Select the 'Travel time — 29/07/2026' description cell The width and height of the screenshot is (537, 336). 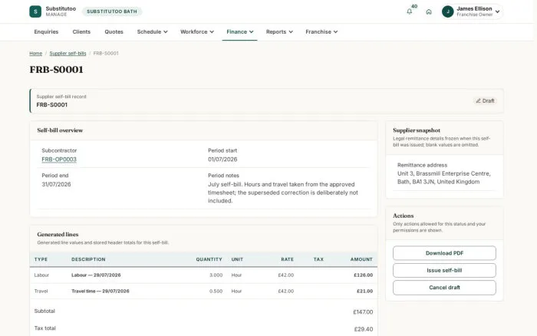100,292
